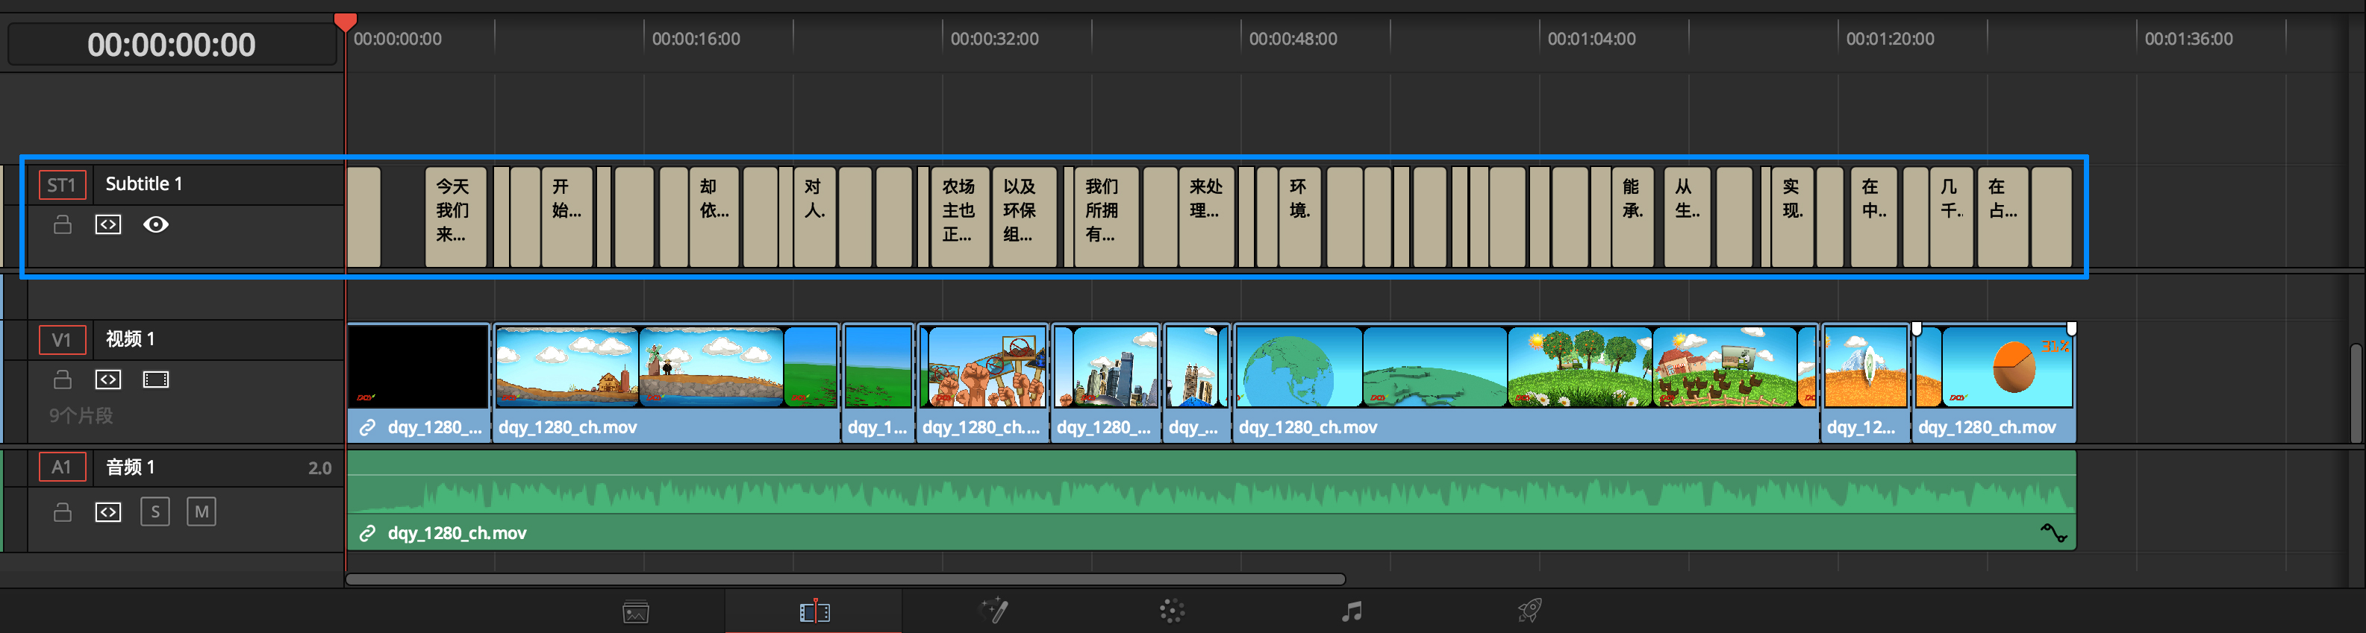Open the Fairlight audio page
Screen dimensions: 2366x633
1351,611
